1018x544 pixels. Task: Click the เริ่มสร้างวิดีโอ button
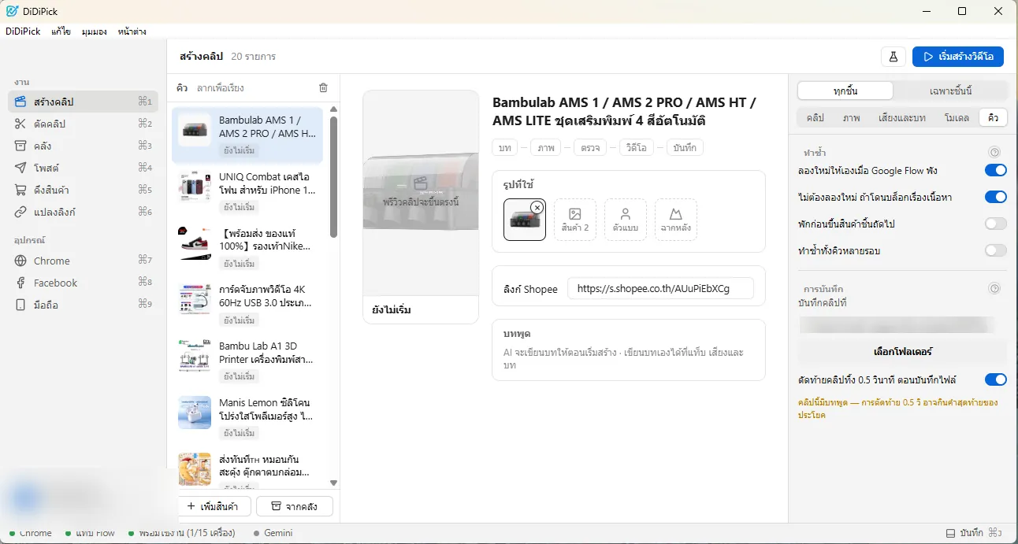tap(957, 57)
